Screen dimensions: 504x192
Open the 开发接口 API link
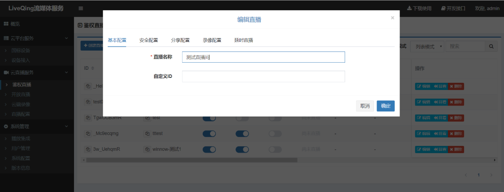453,9
